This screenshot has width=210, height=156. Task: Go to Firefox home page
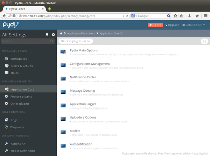pyautogui.click(x=197, y=16)
